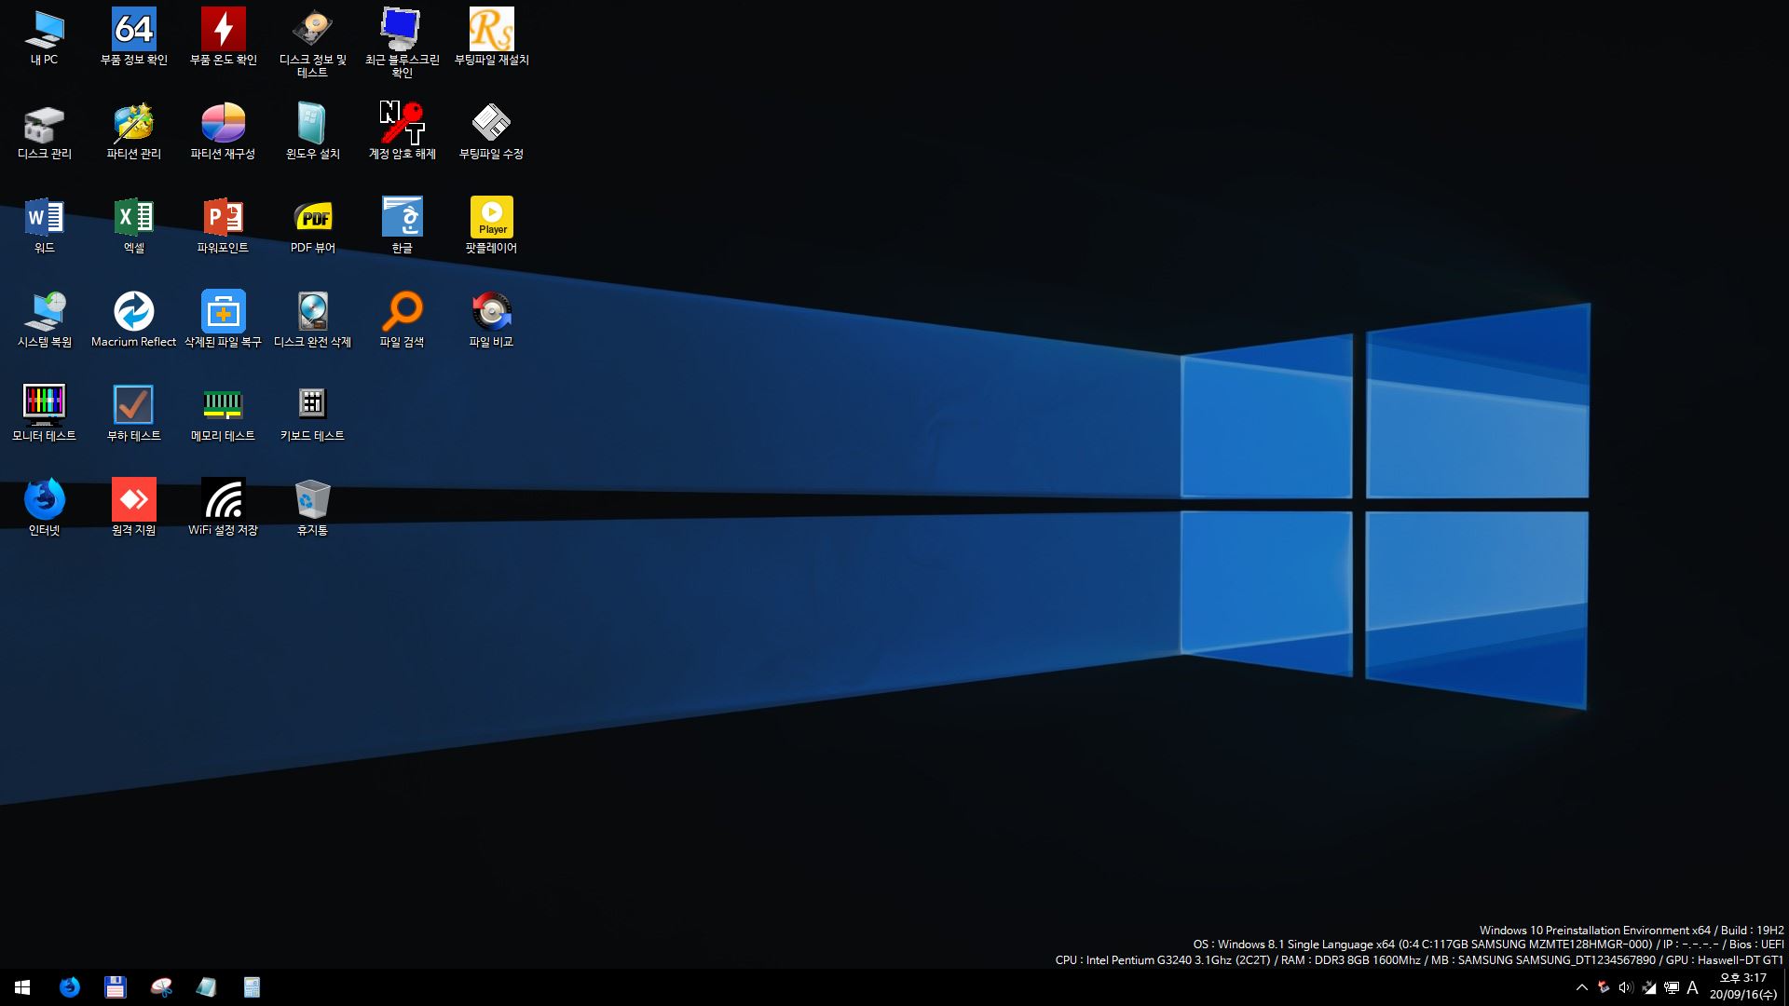Open 부하 테스트 checkmark icon

pyautogui.click(x=134, y=413)
